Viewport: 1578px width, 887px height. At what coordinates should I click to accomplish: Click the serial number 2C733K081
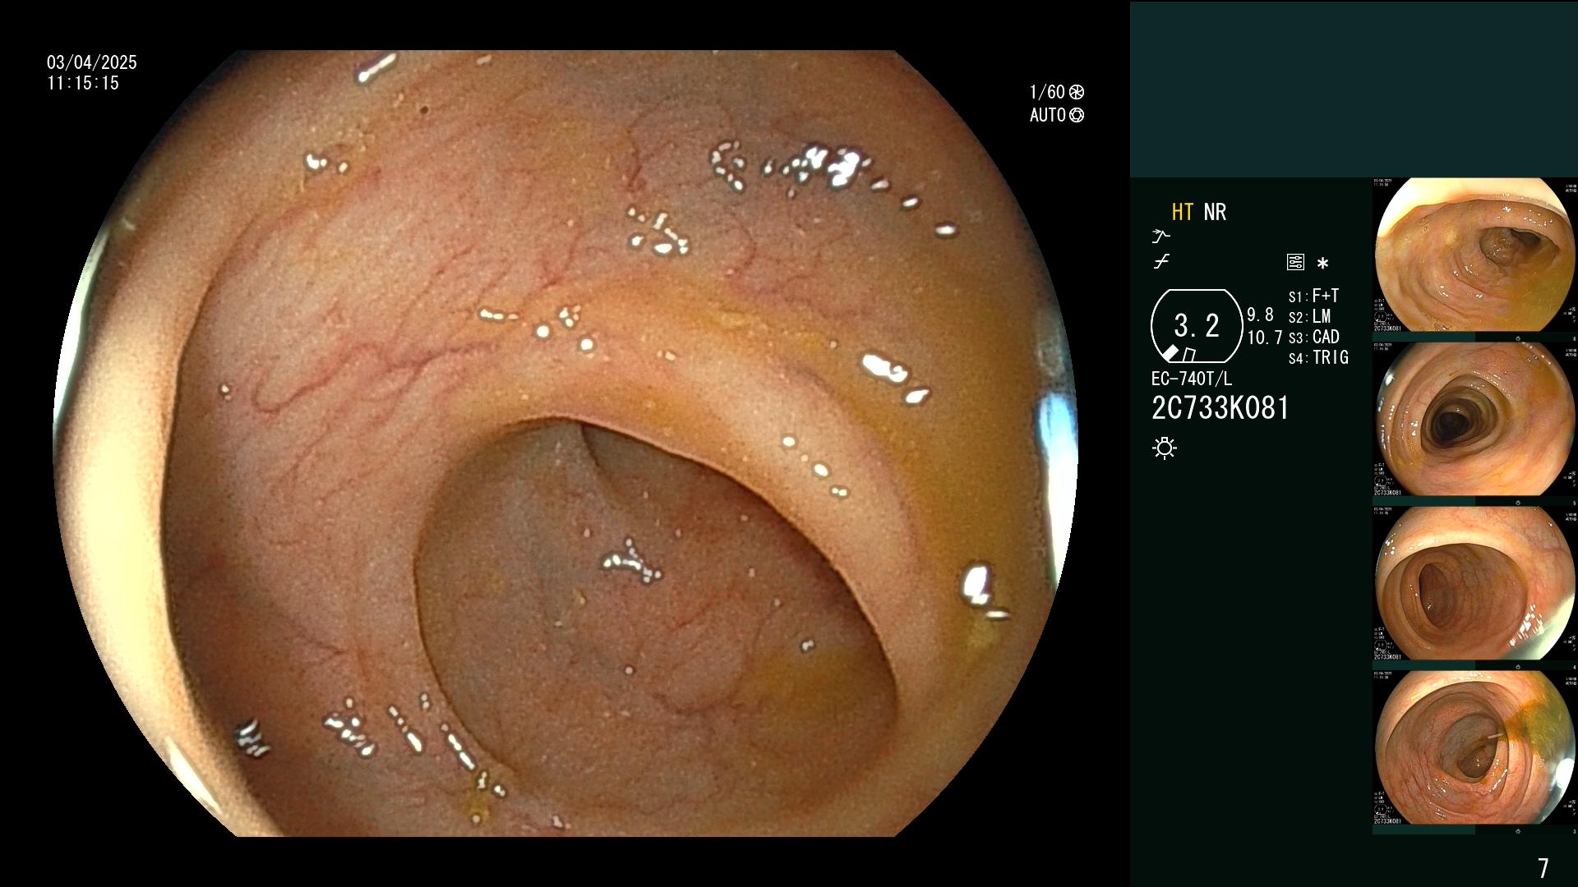click(x=1220, y=408)
